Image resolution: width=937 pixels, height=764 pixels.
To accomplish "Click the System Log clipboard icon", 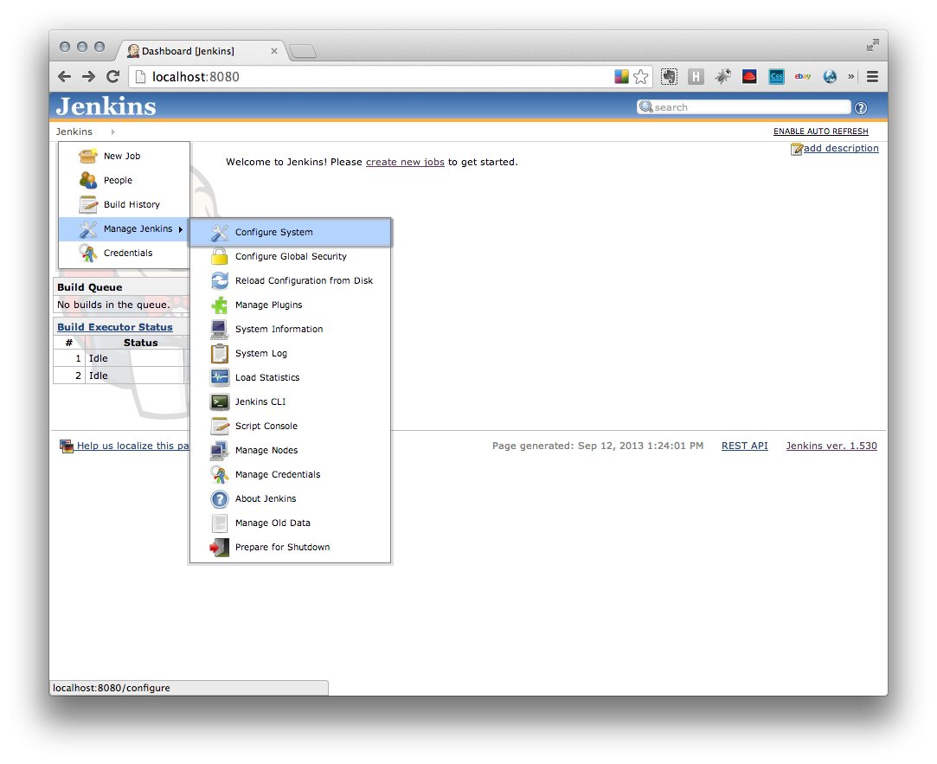I will point(219,353).
